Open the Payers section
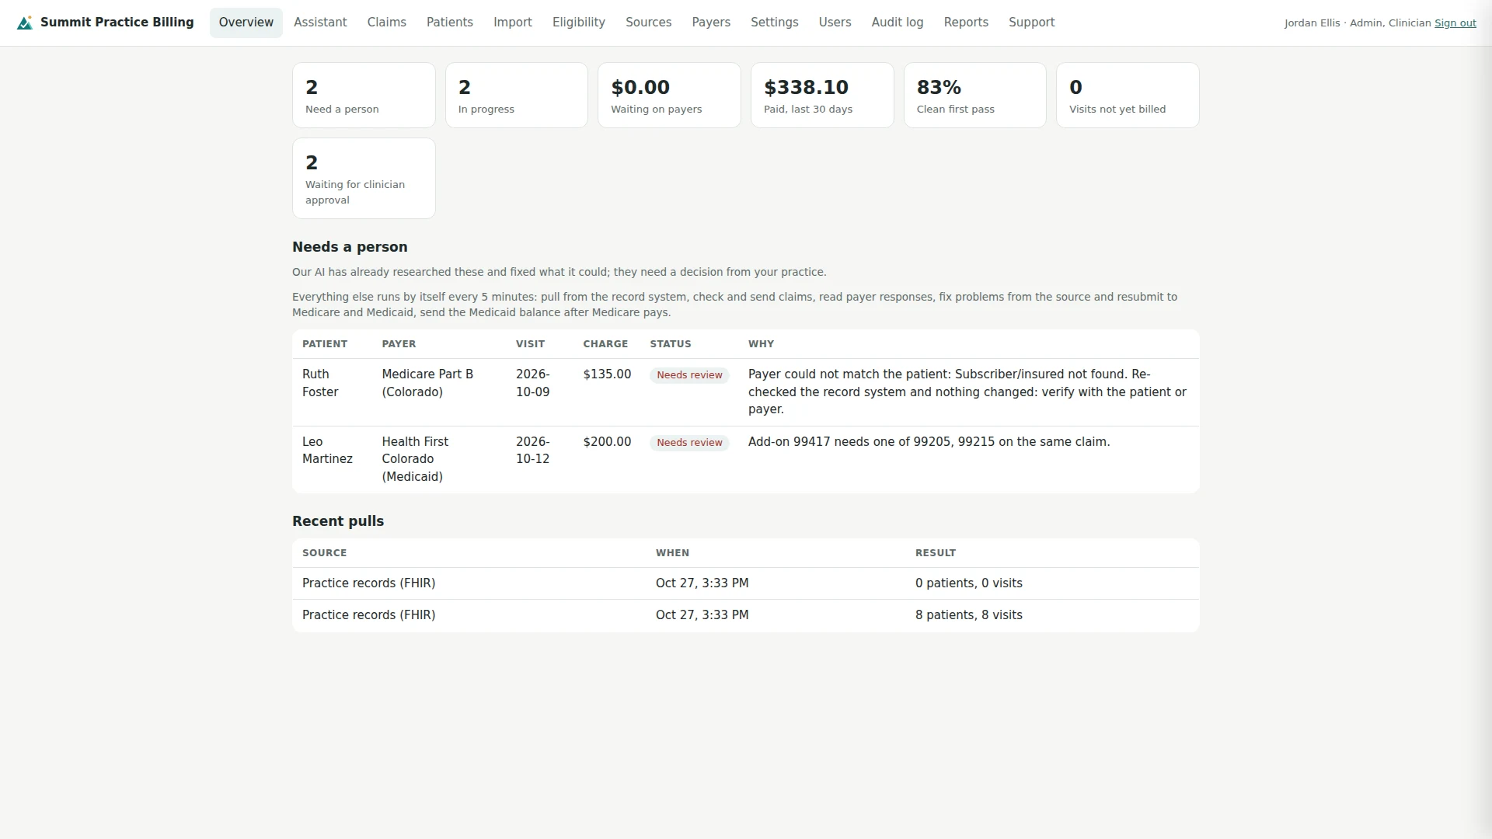Image resolution: width=1492 pixels, height=839 pixels. [x=711, y=23]
